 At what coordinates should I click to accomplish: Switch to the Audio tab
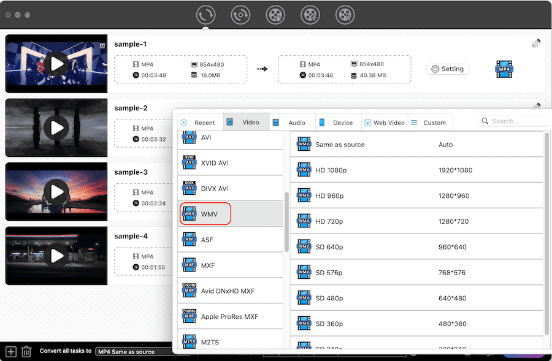293,123
